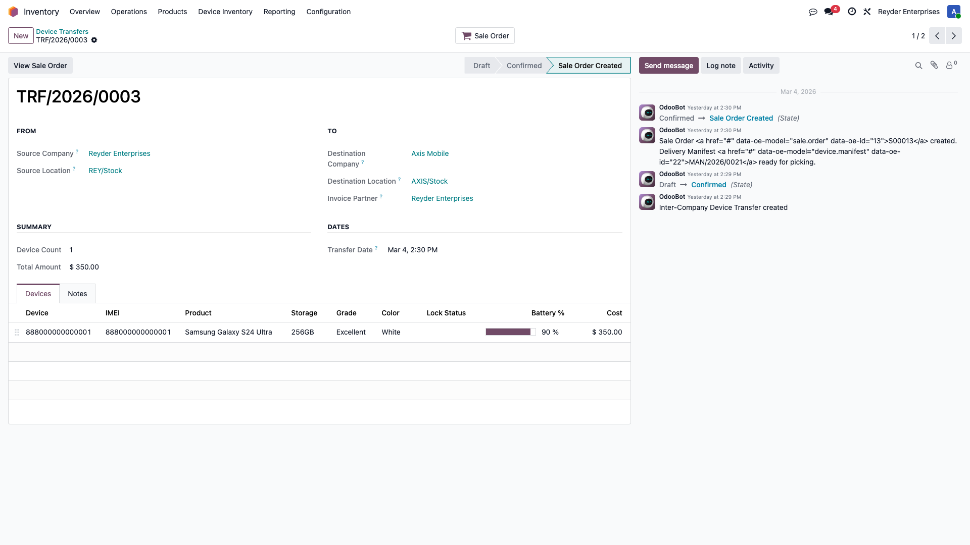Click the Excellent grade cell
The image size is (970, 545).
tap(351, 332)
